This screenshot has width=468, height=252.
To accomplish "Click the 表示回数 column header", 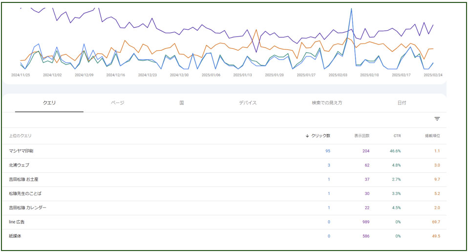I will [362, 136].
